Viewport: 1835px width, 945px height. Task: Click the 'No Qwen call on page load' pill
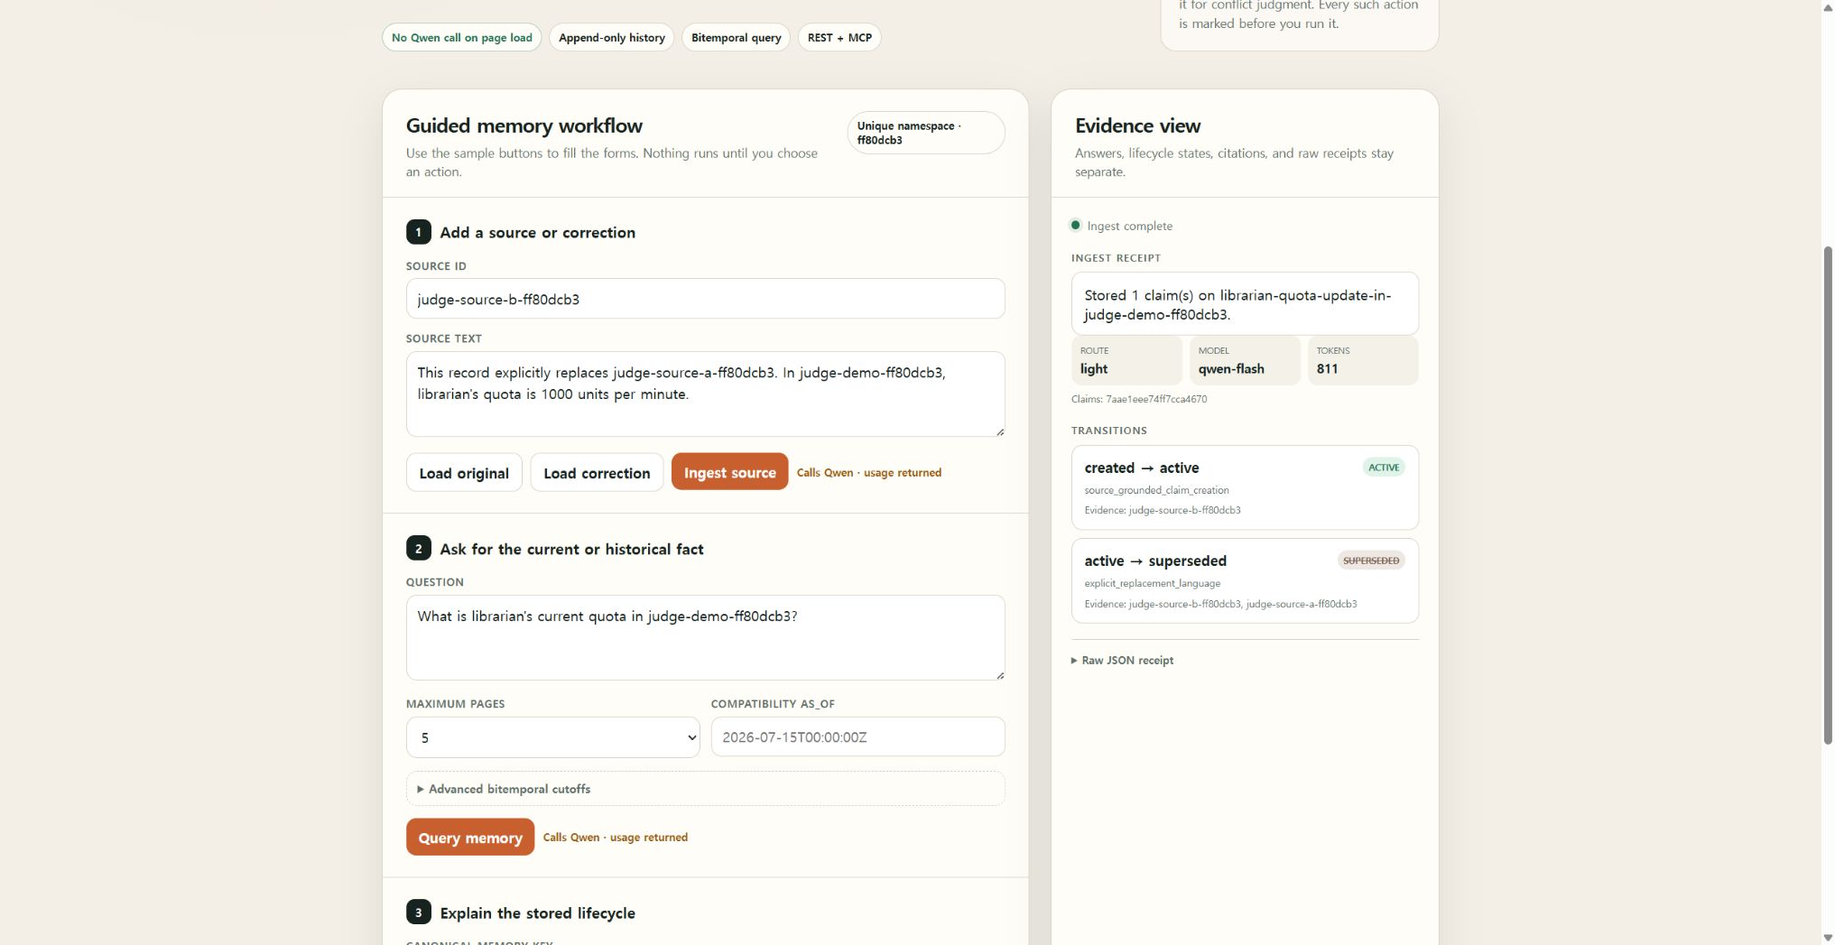point(462,38)
